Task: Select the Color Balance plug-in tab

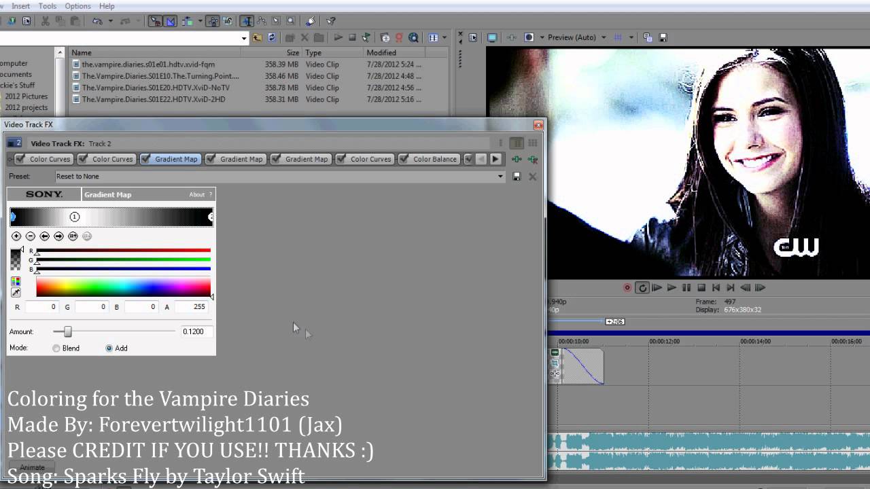Action: click(429, 159)
